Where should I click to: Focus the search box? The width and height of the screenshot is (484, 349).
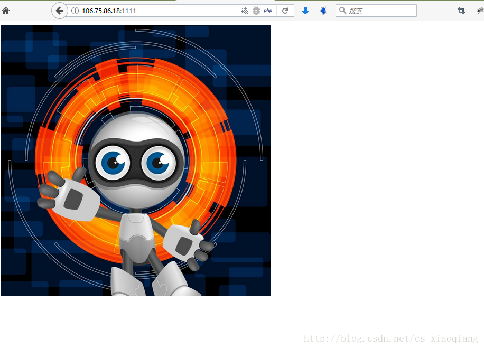tap(376, 11)
